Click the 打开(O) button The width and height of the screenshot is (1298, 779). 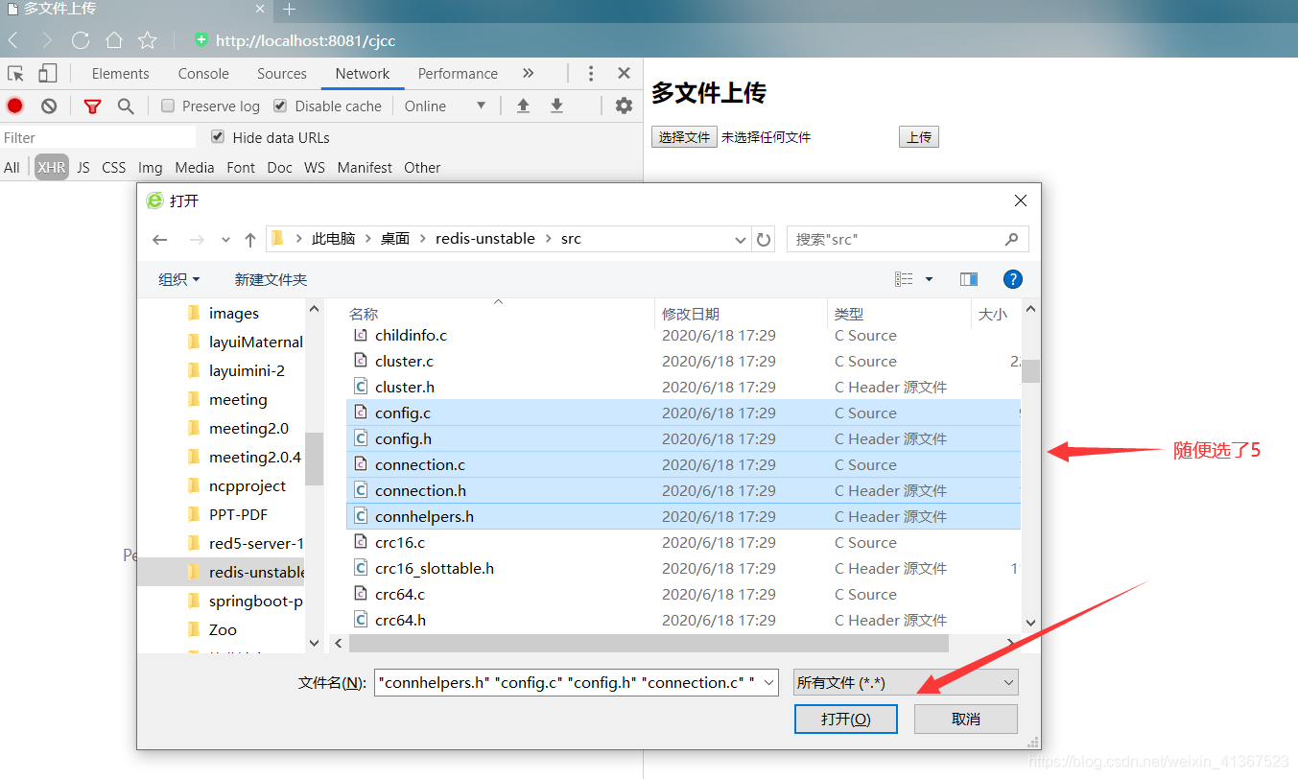point(845,719)
